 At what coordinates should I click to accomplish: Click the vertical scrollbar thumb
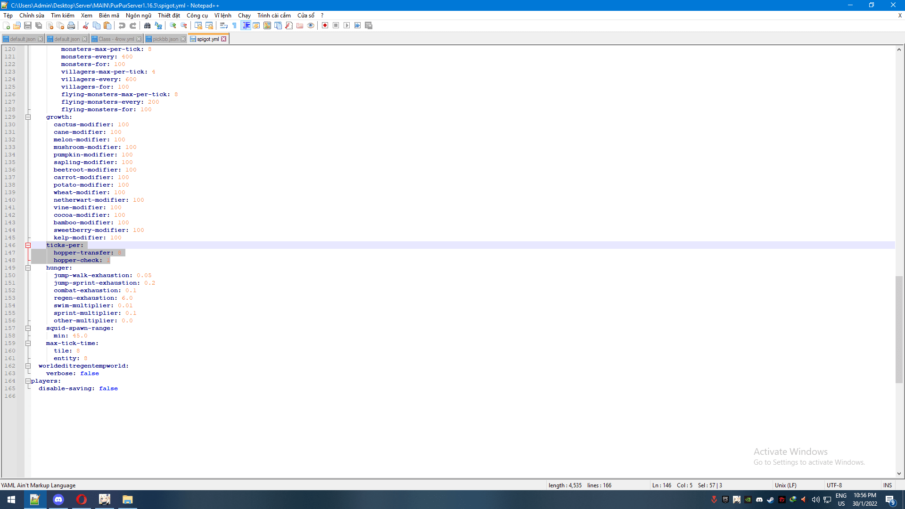899,330
